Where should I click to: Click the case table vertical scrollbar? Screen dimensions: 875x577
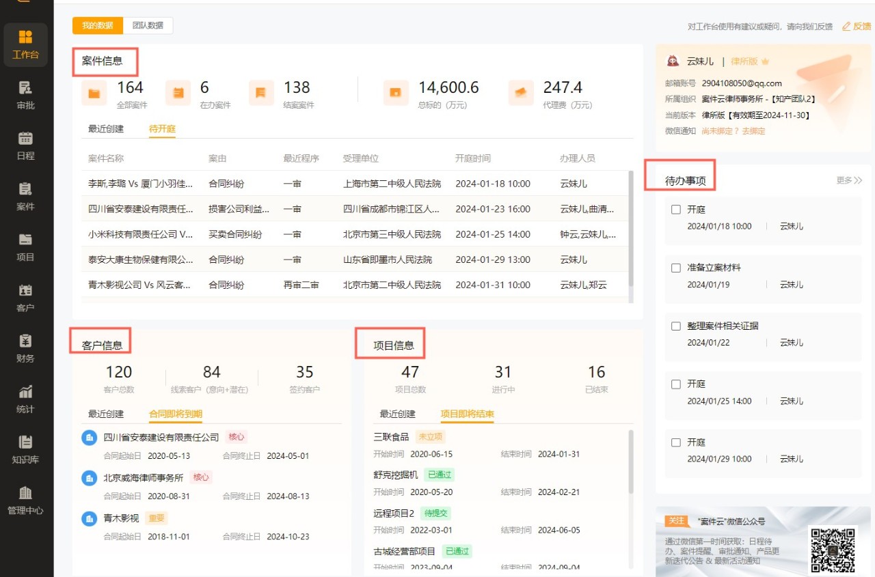click(630, 229)
